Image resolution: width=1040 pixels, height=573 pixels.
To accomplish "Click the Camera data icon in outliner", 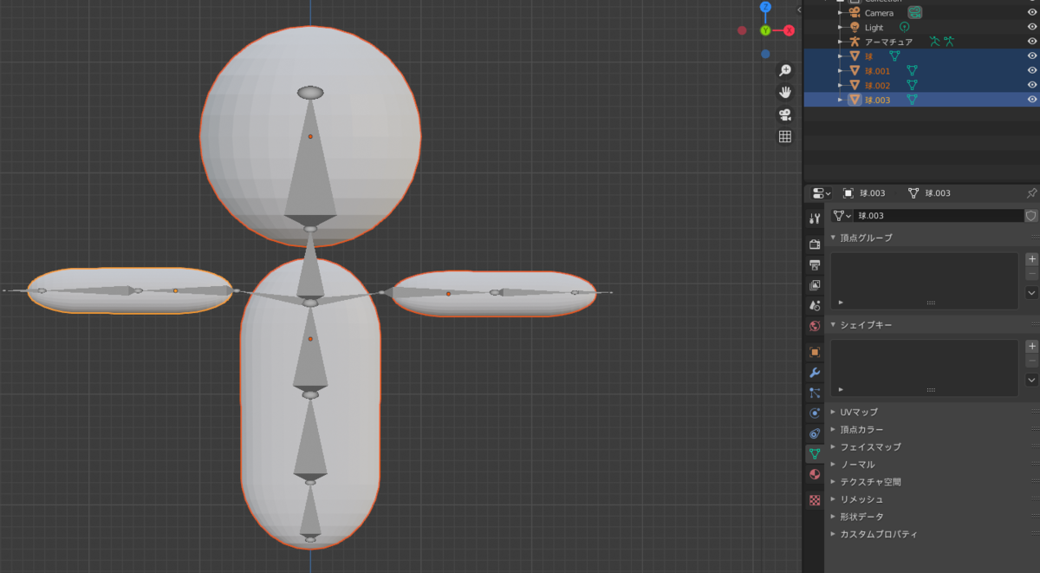I will point(914,12).
